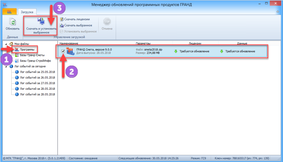Collapse the Мои файлы tree node
Image resolution: width=283 pixels, height=162 pixels.
(x=6, y=44)
